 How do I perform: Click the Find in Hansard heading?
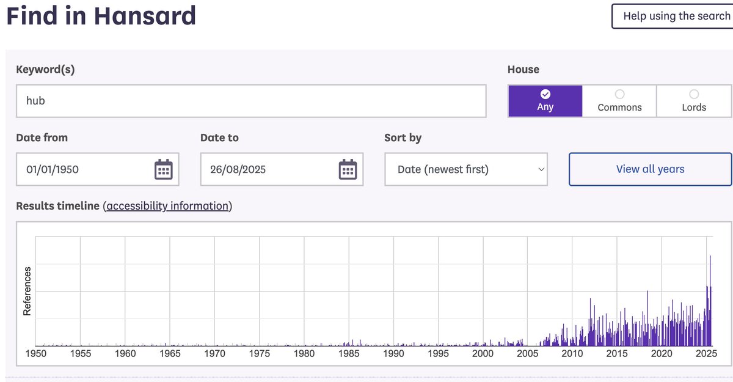101,15
